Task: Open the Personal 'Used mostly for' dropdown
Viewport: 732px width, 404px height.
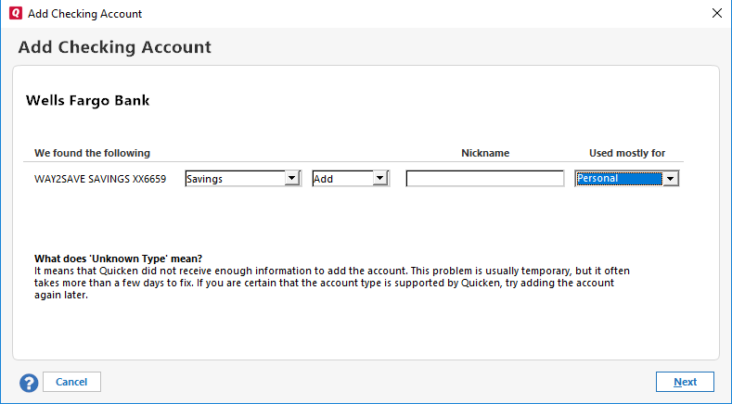Action: [618, 179]
